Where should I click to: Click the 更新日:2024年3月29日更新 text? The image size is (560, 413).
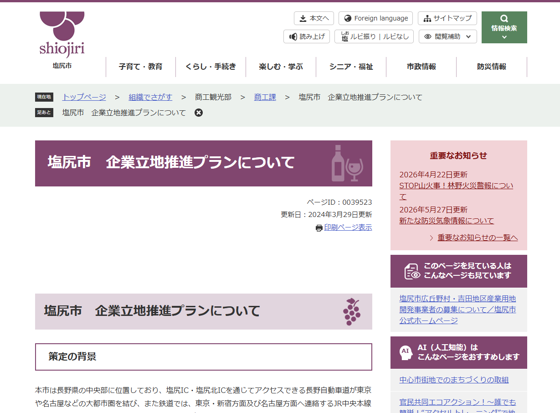tap(326, 215)
